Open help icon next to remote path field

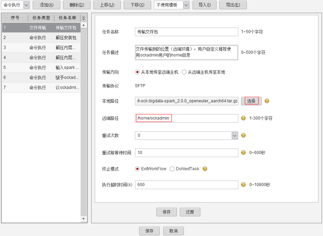(243, 118)
